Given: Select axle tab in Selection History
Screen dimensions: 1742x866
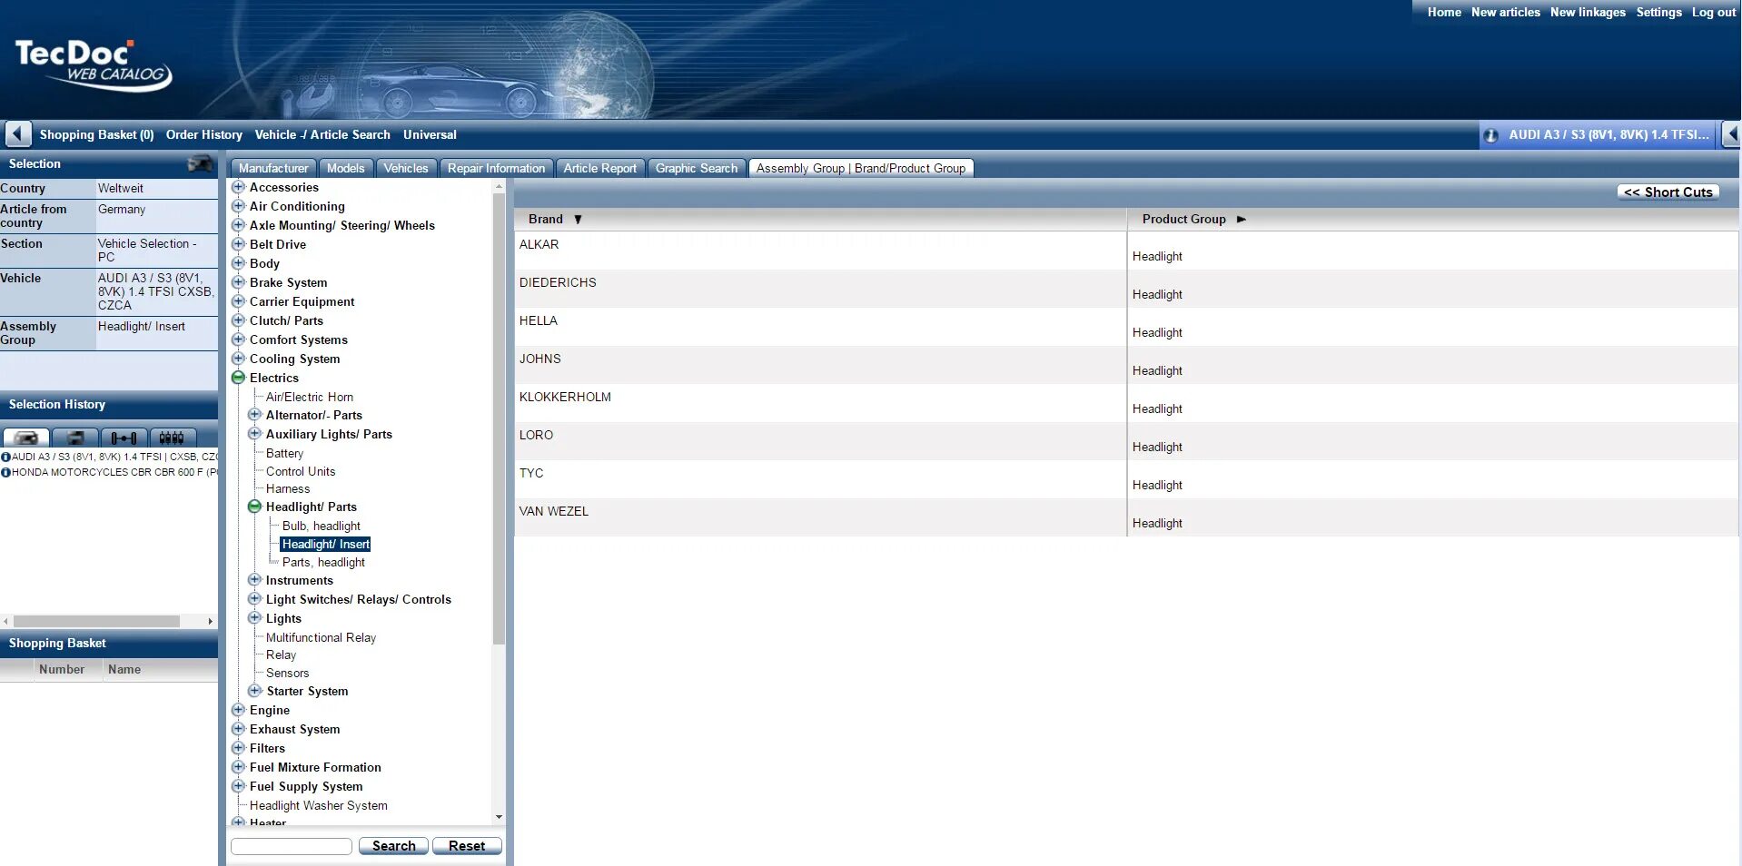Looking at the screenshot, I should tap(124, 438).
